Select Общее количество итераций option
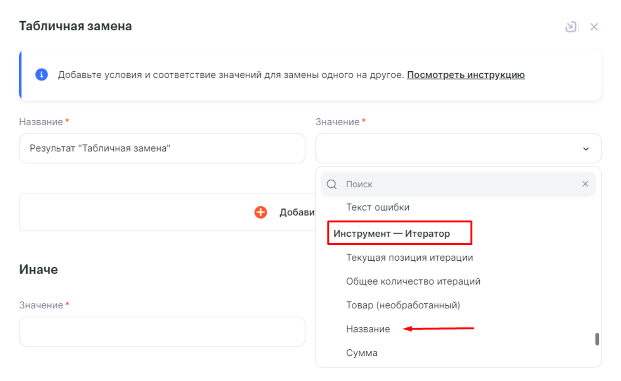Screen dimensions: 621x381 pyautogui.click(x=413, y=281)
